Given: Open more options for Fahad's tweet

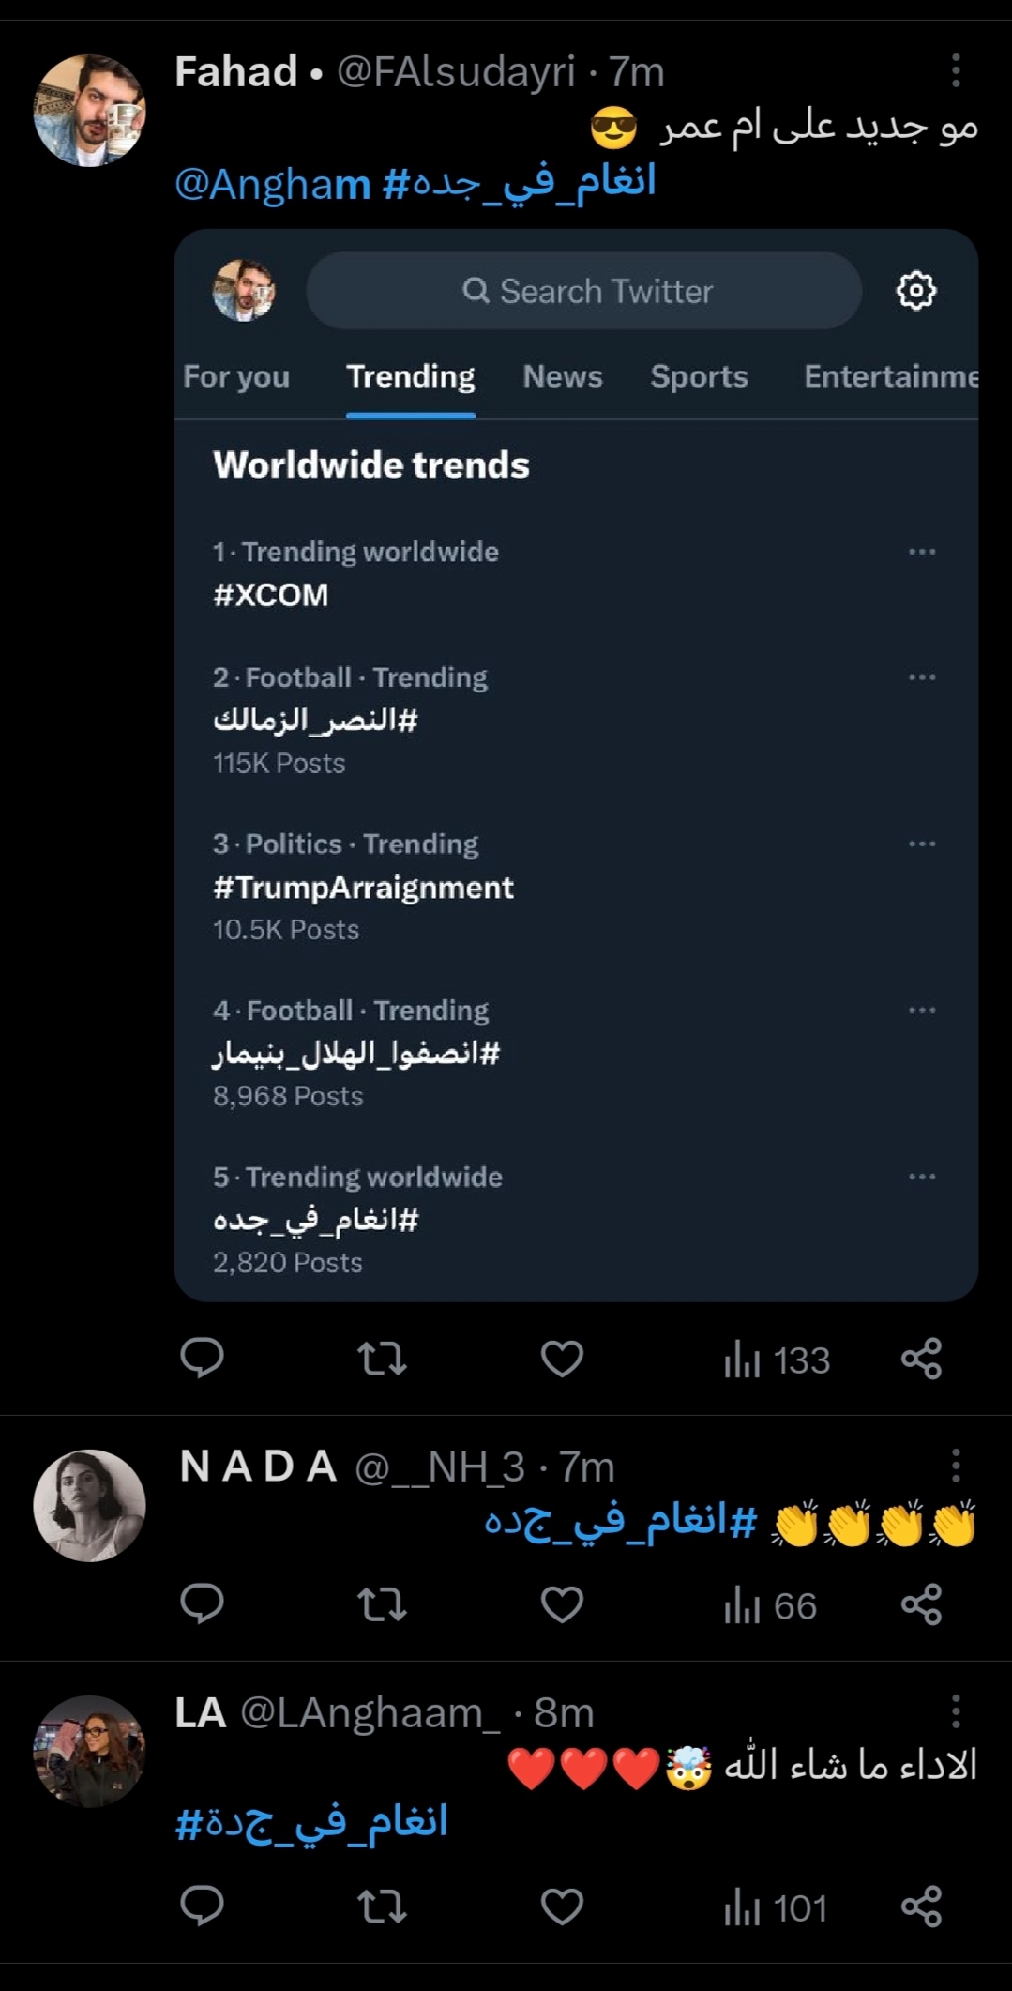Looking at the screenshot, I should click(955, 70).
